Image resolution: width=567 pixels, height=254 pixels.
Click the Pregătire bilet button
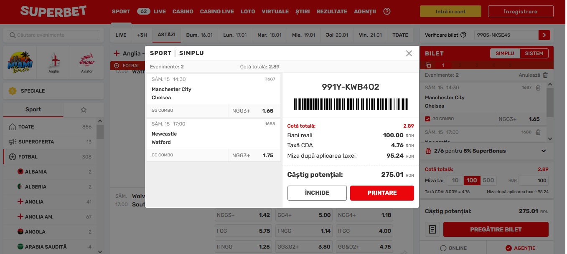pos(496,229)
